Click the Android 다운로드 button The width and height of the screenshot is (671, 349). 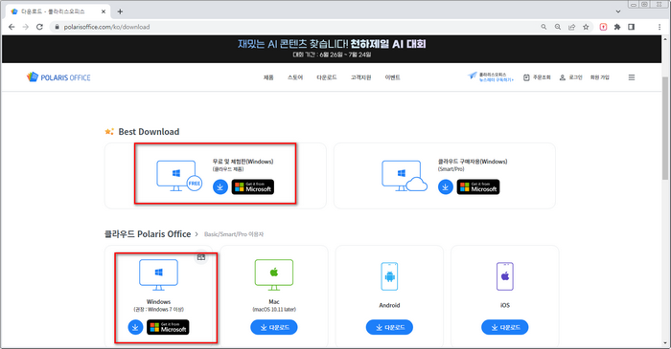click(x=389, y=327)
